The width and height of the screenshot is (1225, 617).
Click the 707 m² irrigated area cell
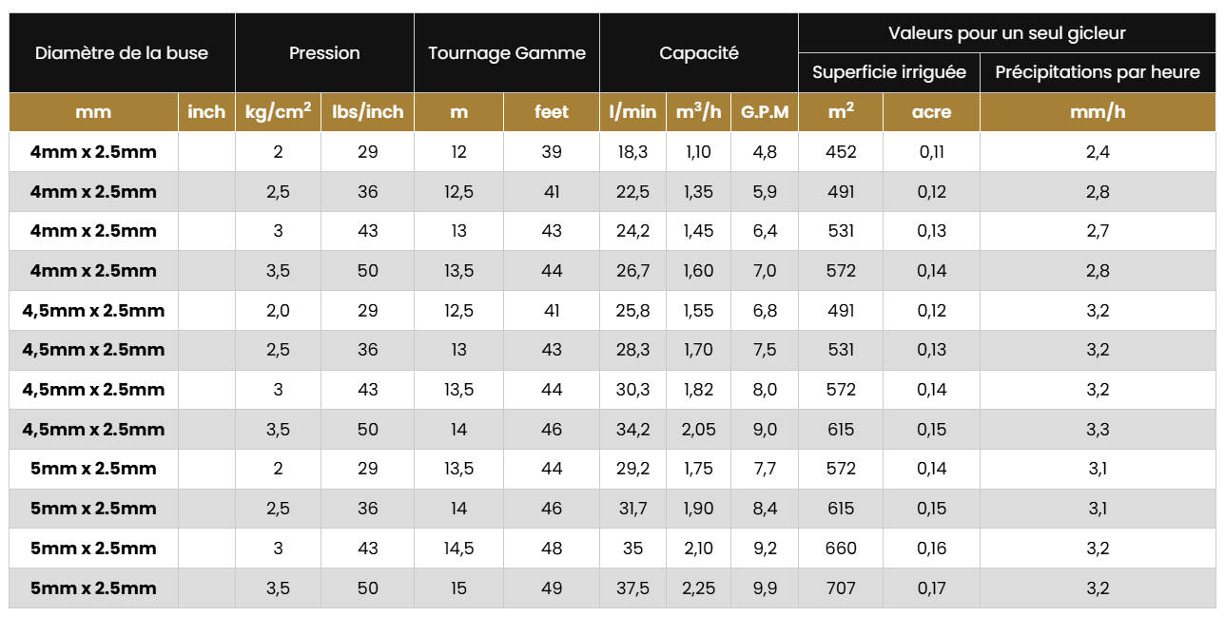pos(842,588)
